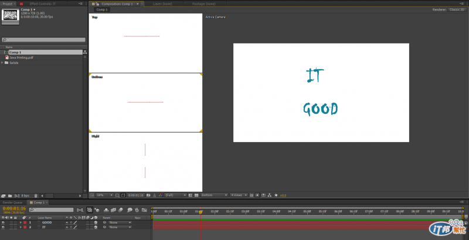Click Show Snapshot icon
Viewport: 469px width, 240px height.
(155, 195)
